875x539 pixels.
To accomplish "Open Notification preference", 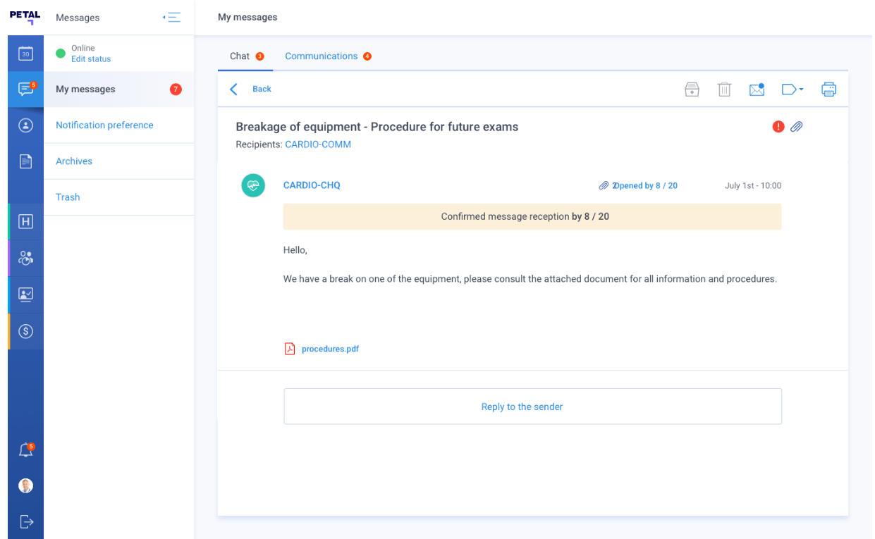I will click(104, 125).
